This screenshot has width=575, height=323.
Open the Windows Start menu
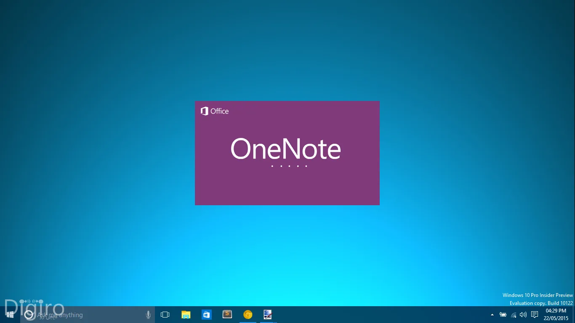pyautogui.click(x=10, y=315)
